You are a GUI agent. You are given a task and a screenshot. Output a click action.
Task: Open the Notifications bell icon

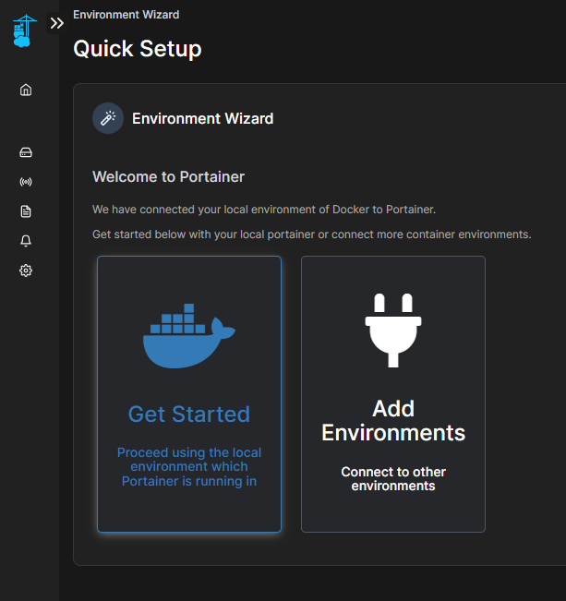26,241
